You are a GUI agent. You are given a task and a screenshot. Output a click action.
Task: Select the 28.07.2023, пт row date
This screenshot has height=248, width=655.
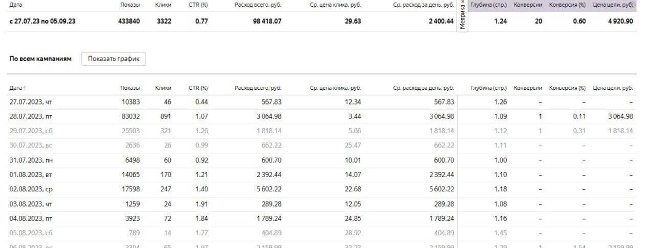tap(31, 116)
